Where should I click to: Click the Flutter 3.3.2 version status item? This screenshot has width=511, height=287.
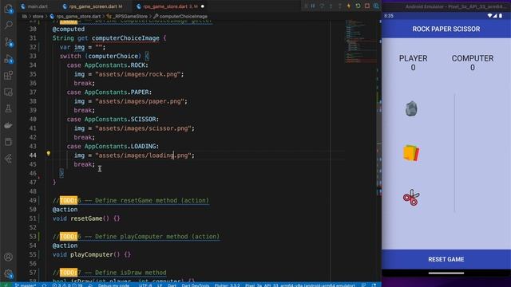(x=227, y=285)
